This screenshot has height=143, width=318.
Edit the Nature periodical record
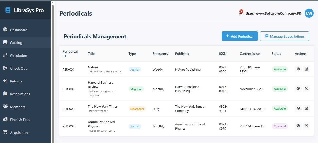(307, 69)
